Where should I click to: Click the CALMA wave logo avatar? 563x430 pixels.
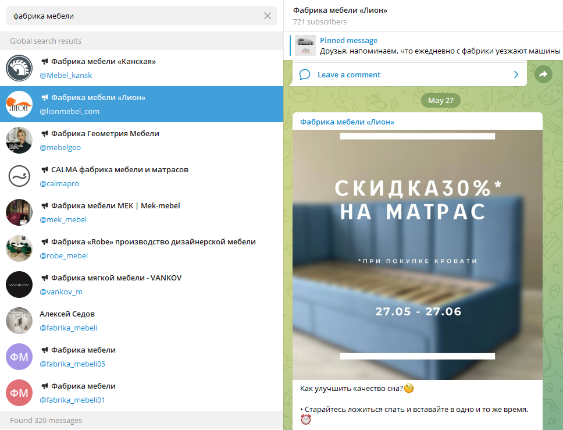point(19,176)
